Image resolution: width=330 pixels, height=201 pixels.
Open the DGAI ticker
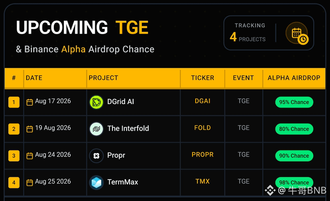(x=202, y=101)
